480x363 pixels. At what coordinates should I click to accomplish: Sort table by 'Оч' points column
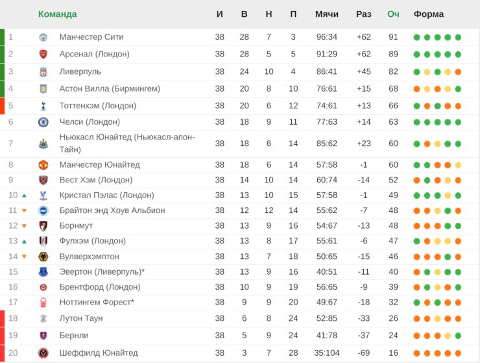coord(393,14)
